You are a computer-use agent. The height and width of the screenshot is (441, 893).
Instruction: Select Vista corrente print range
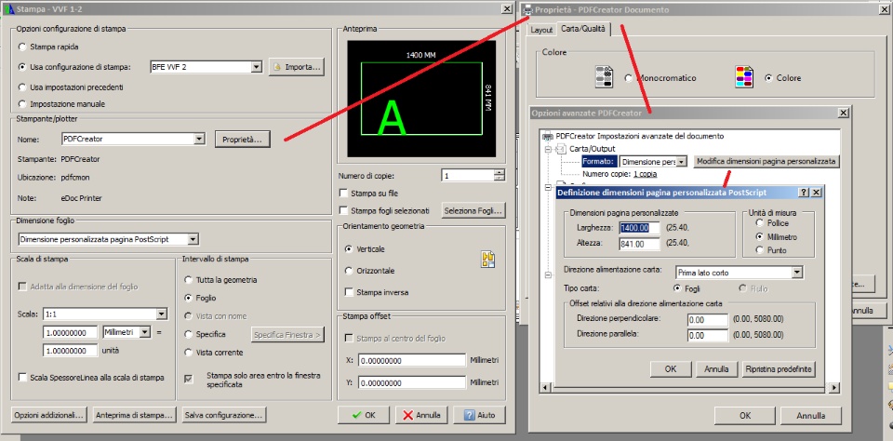[188, 353]
